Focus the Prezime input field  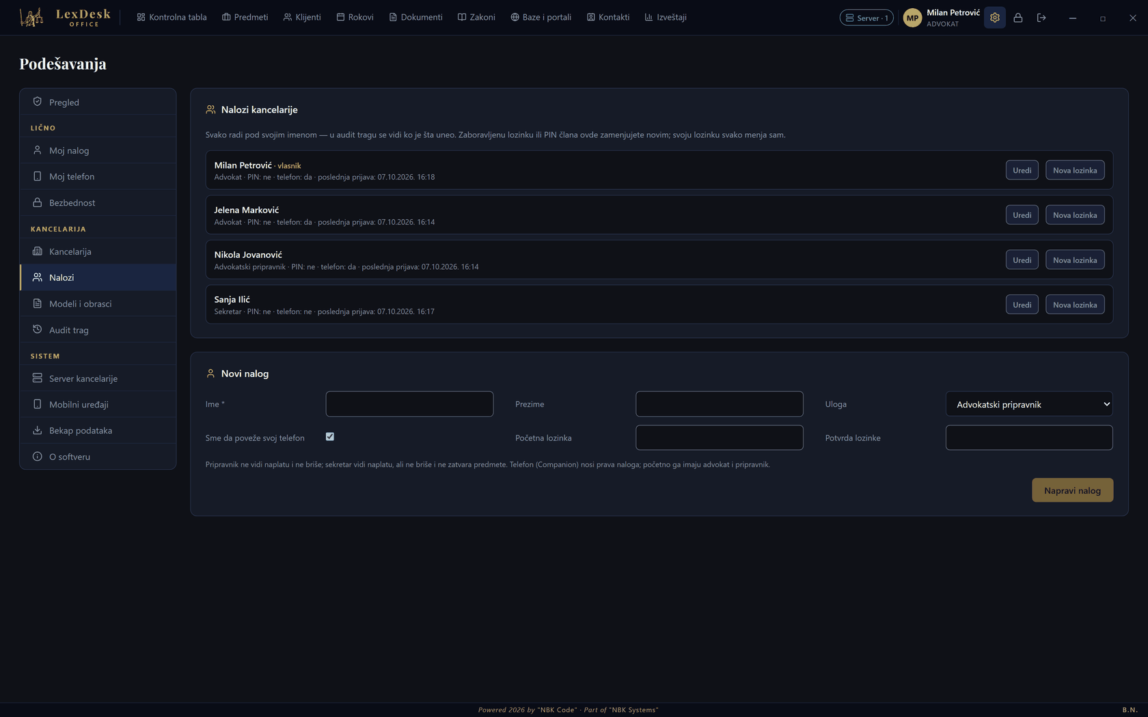click(720, 404)
